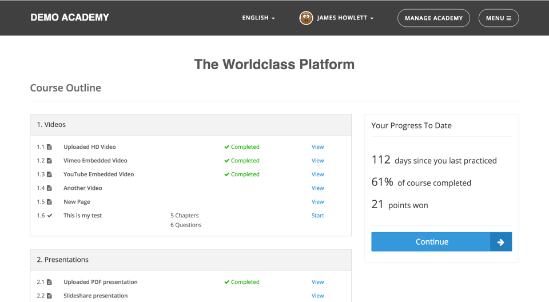Click the document icon beside Another Video
This screenshot has height=302, width=549.
point(49,188)
